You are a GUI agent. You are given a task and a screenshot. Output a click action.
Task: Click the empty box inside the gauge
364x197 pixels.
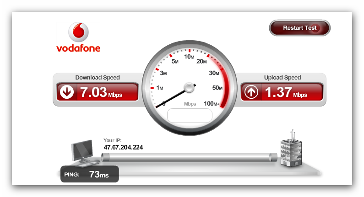point(190,115)
